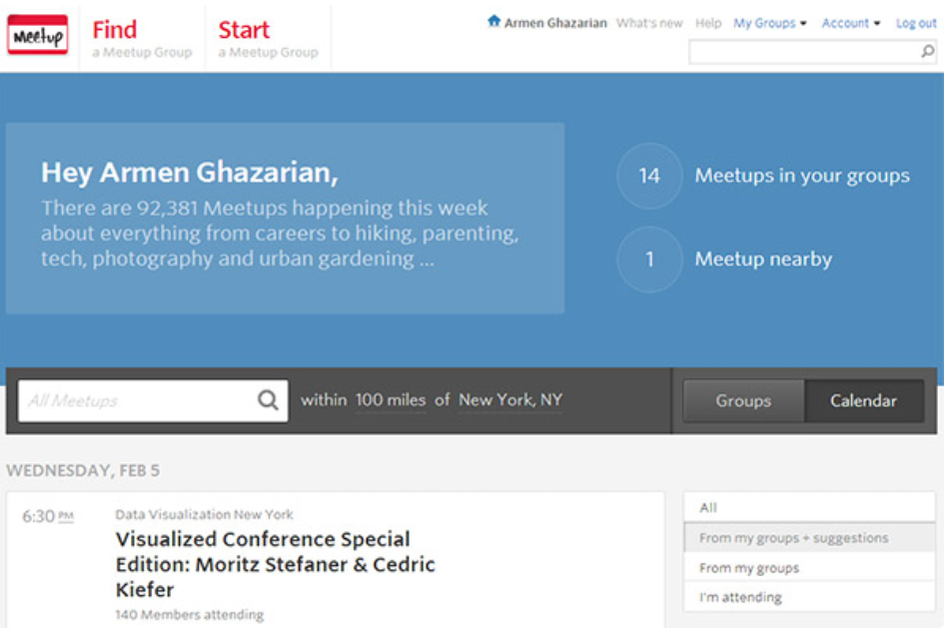Viewport: 944px width, 640px height.
Task: Click the Meetup logo
Action: pyautogui.click(x=37, y=34)
